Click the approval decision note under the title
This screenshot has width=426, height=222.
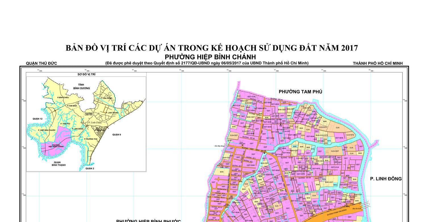(x=207, y=63)
